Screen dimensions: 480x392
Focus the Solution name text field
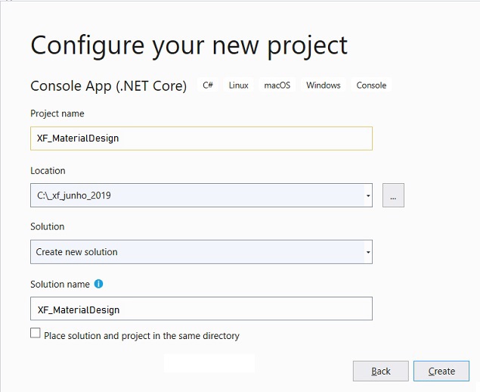click(201, 309)
